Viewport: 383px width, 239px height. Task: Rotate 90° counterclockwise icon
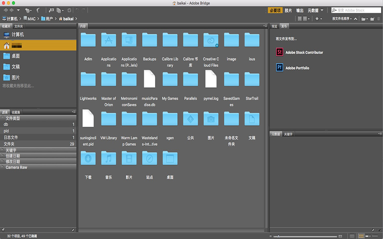pos(77,10)
